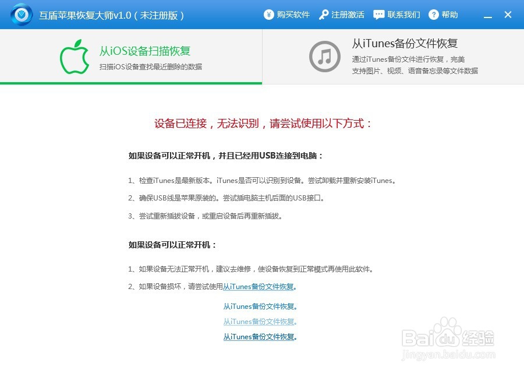Switch to 从iTunes备份文件恢复 tab heading
The width and height of the screenshot is (524, 373).
[405, 44]
